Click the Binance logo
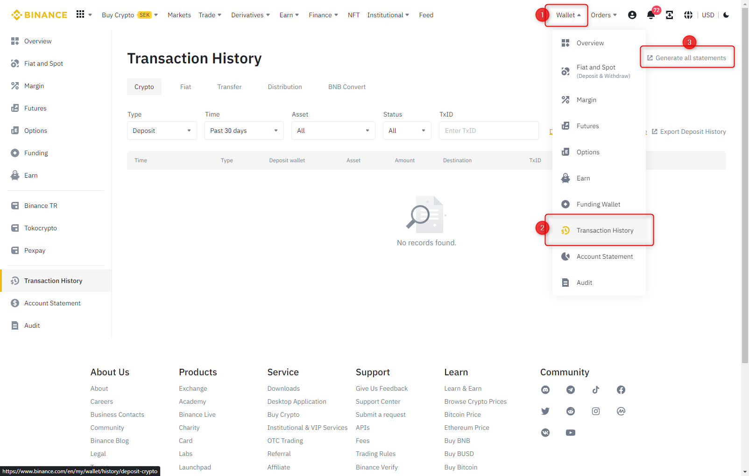The width and height of the screenshot is (749, 476). [x=39, y=15]
